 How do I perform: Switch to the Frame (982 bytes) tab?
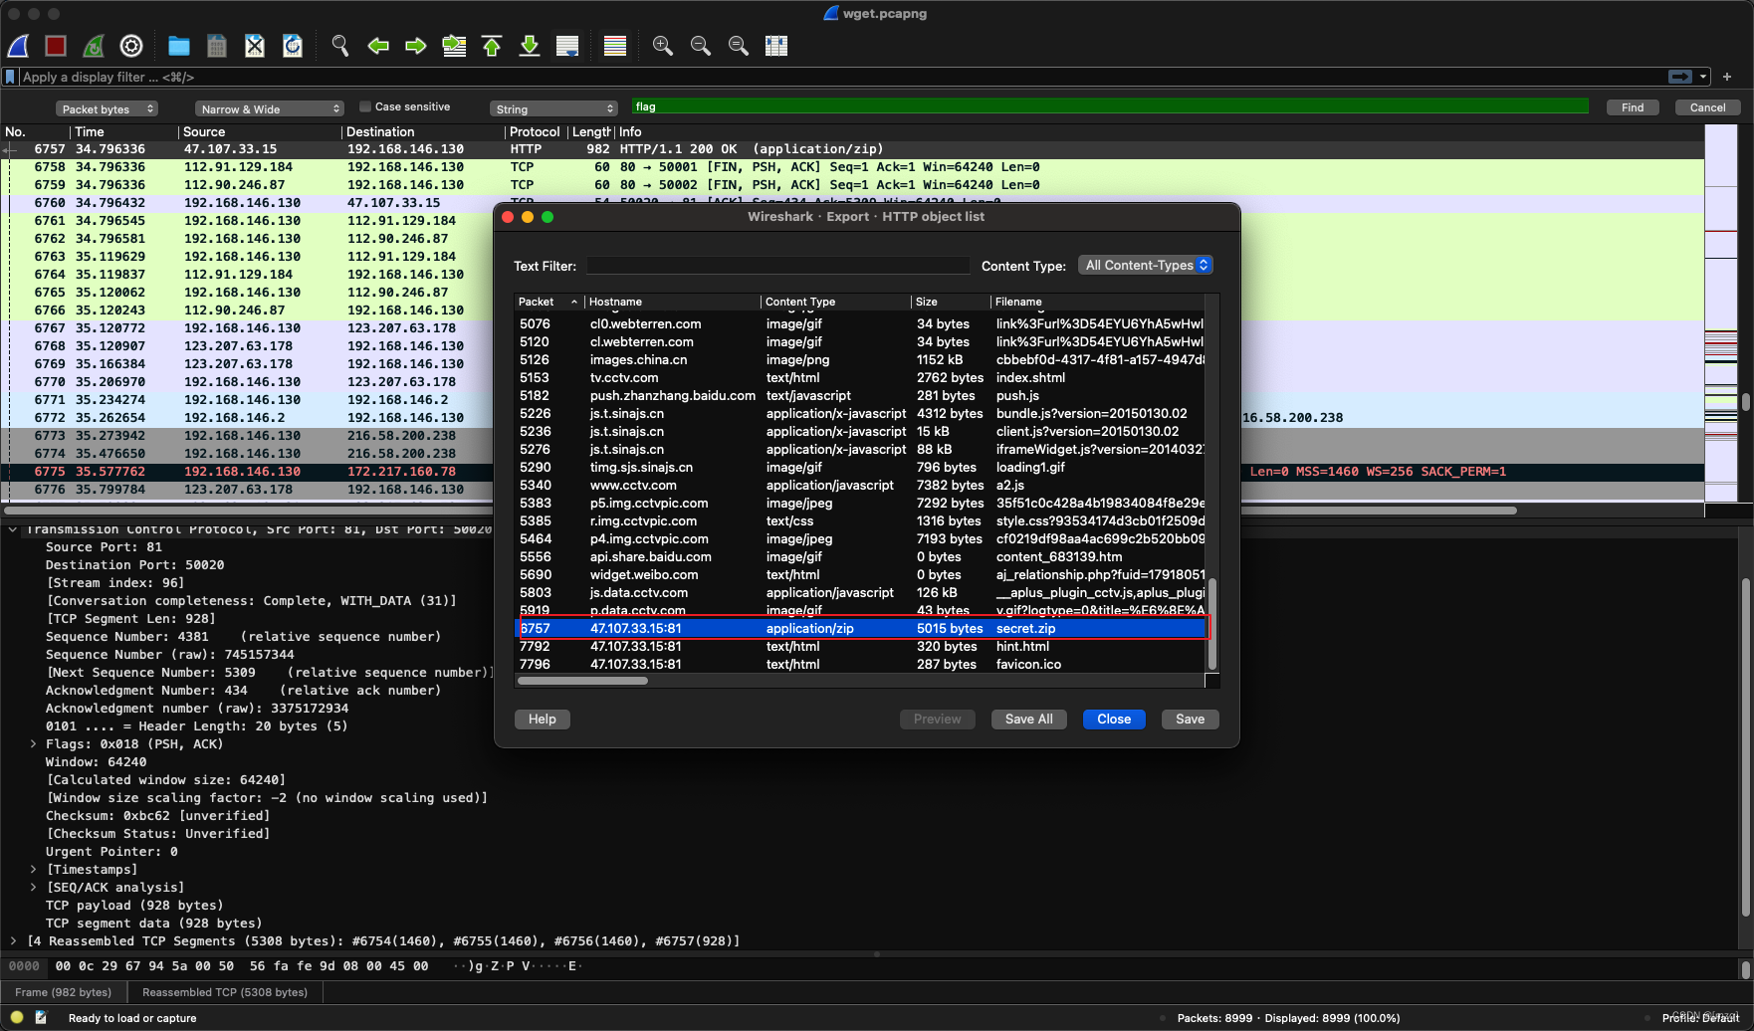point(64,992)
